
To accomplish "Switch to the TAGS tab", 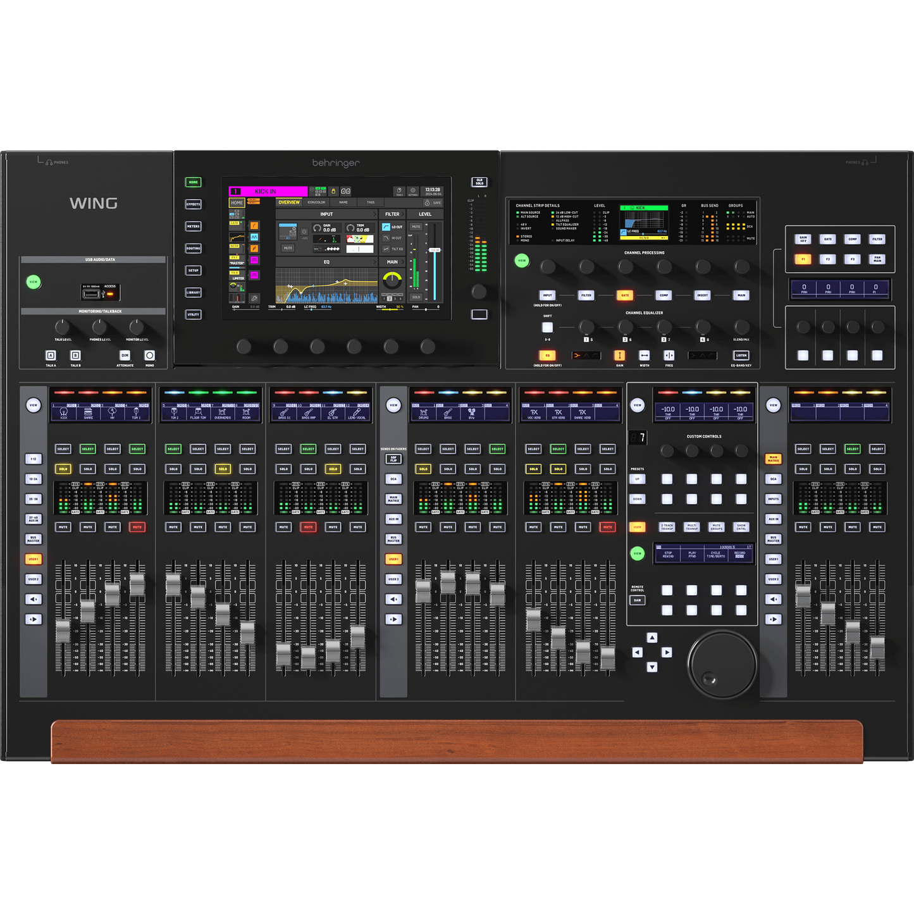I will click(x=370, y=202).
